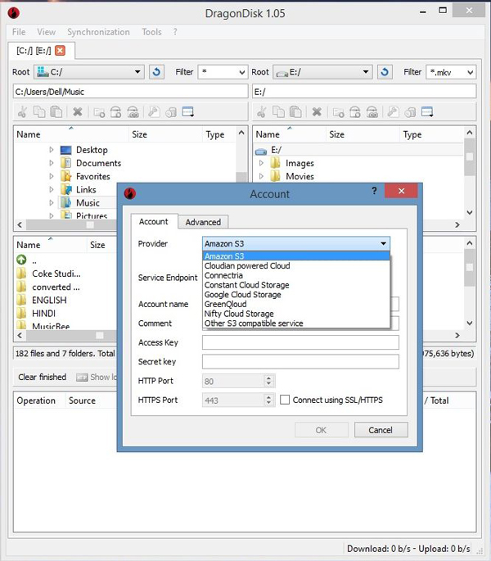The width and height of the screenshot is (491, 561).
Task: Click the bucket-with-link icon in the left pane toolbar
Action: tap(133, 112)
